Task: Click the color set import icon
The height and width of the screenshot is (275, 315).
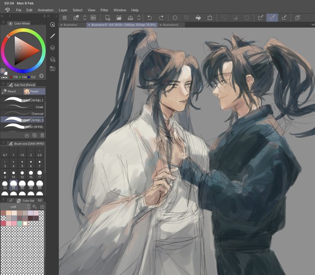Action: point(42,207)
